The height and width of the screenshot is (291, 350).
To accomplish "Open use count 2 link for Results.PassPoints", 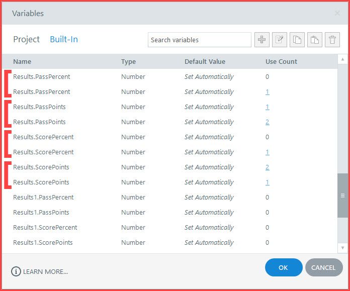I will tap(267, 122).
